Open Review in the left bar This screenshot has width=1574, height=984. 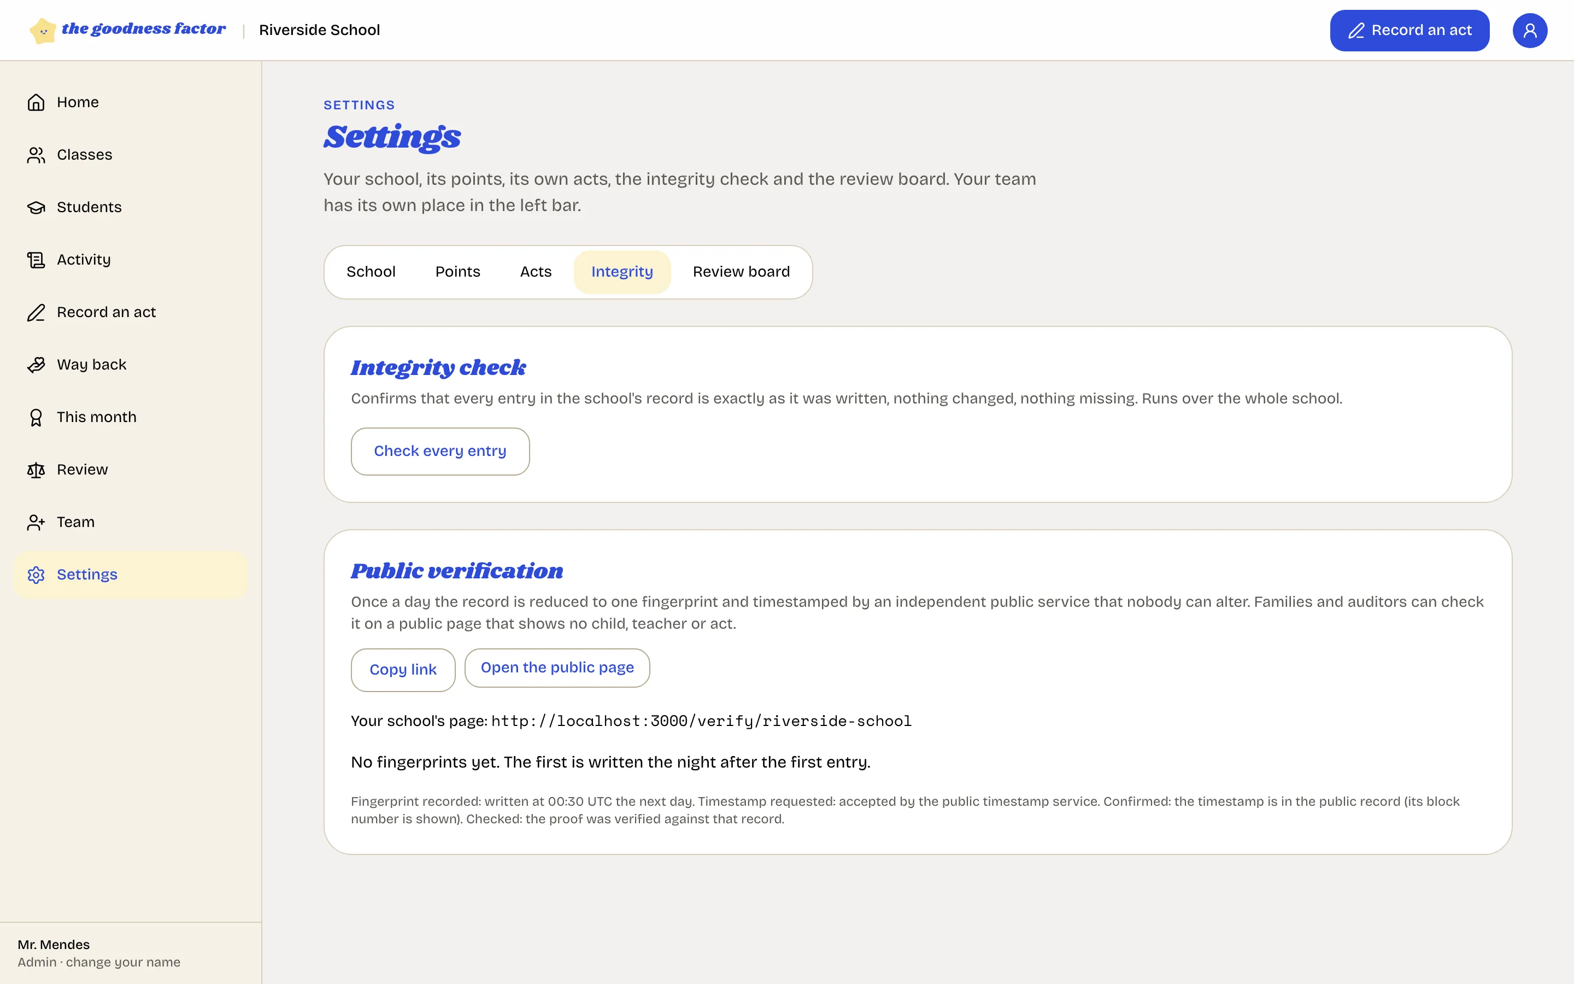coord(131,470)
